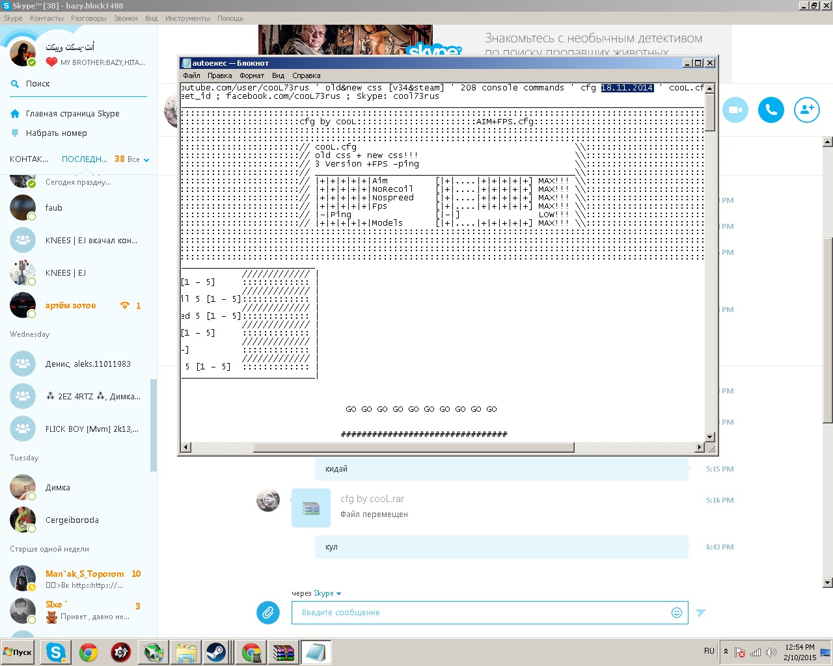Screen dimensions: 833x666
Task: Open the Справка menu in Notepad
Action: (307, 75)
